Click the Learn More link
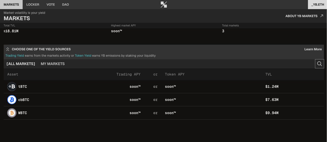327x142 pixels. pos(313,49)
